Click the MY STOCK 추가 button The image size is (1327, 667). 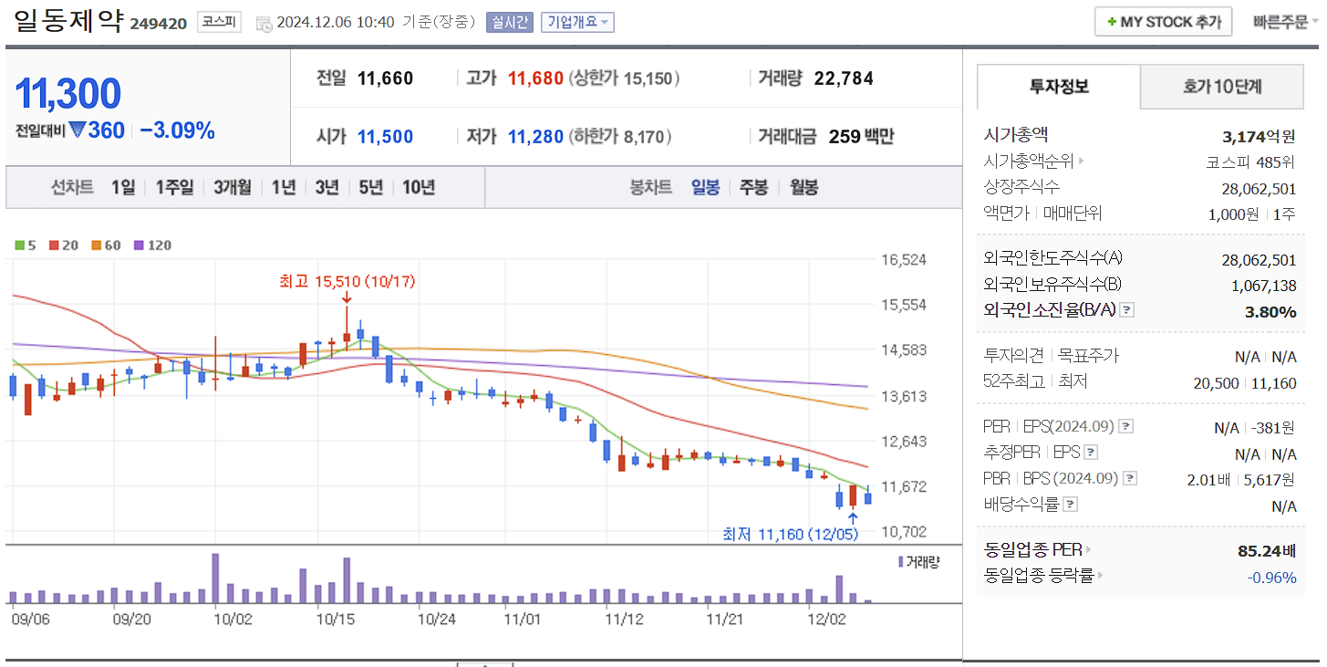coord(1163,21)
